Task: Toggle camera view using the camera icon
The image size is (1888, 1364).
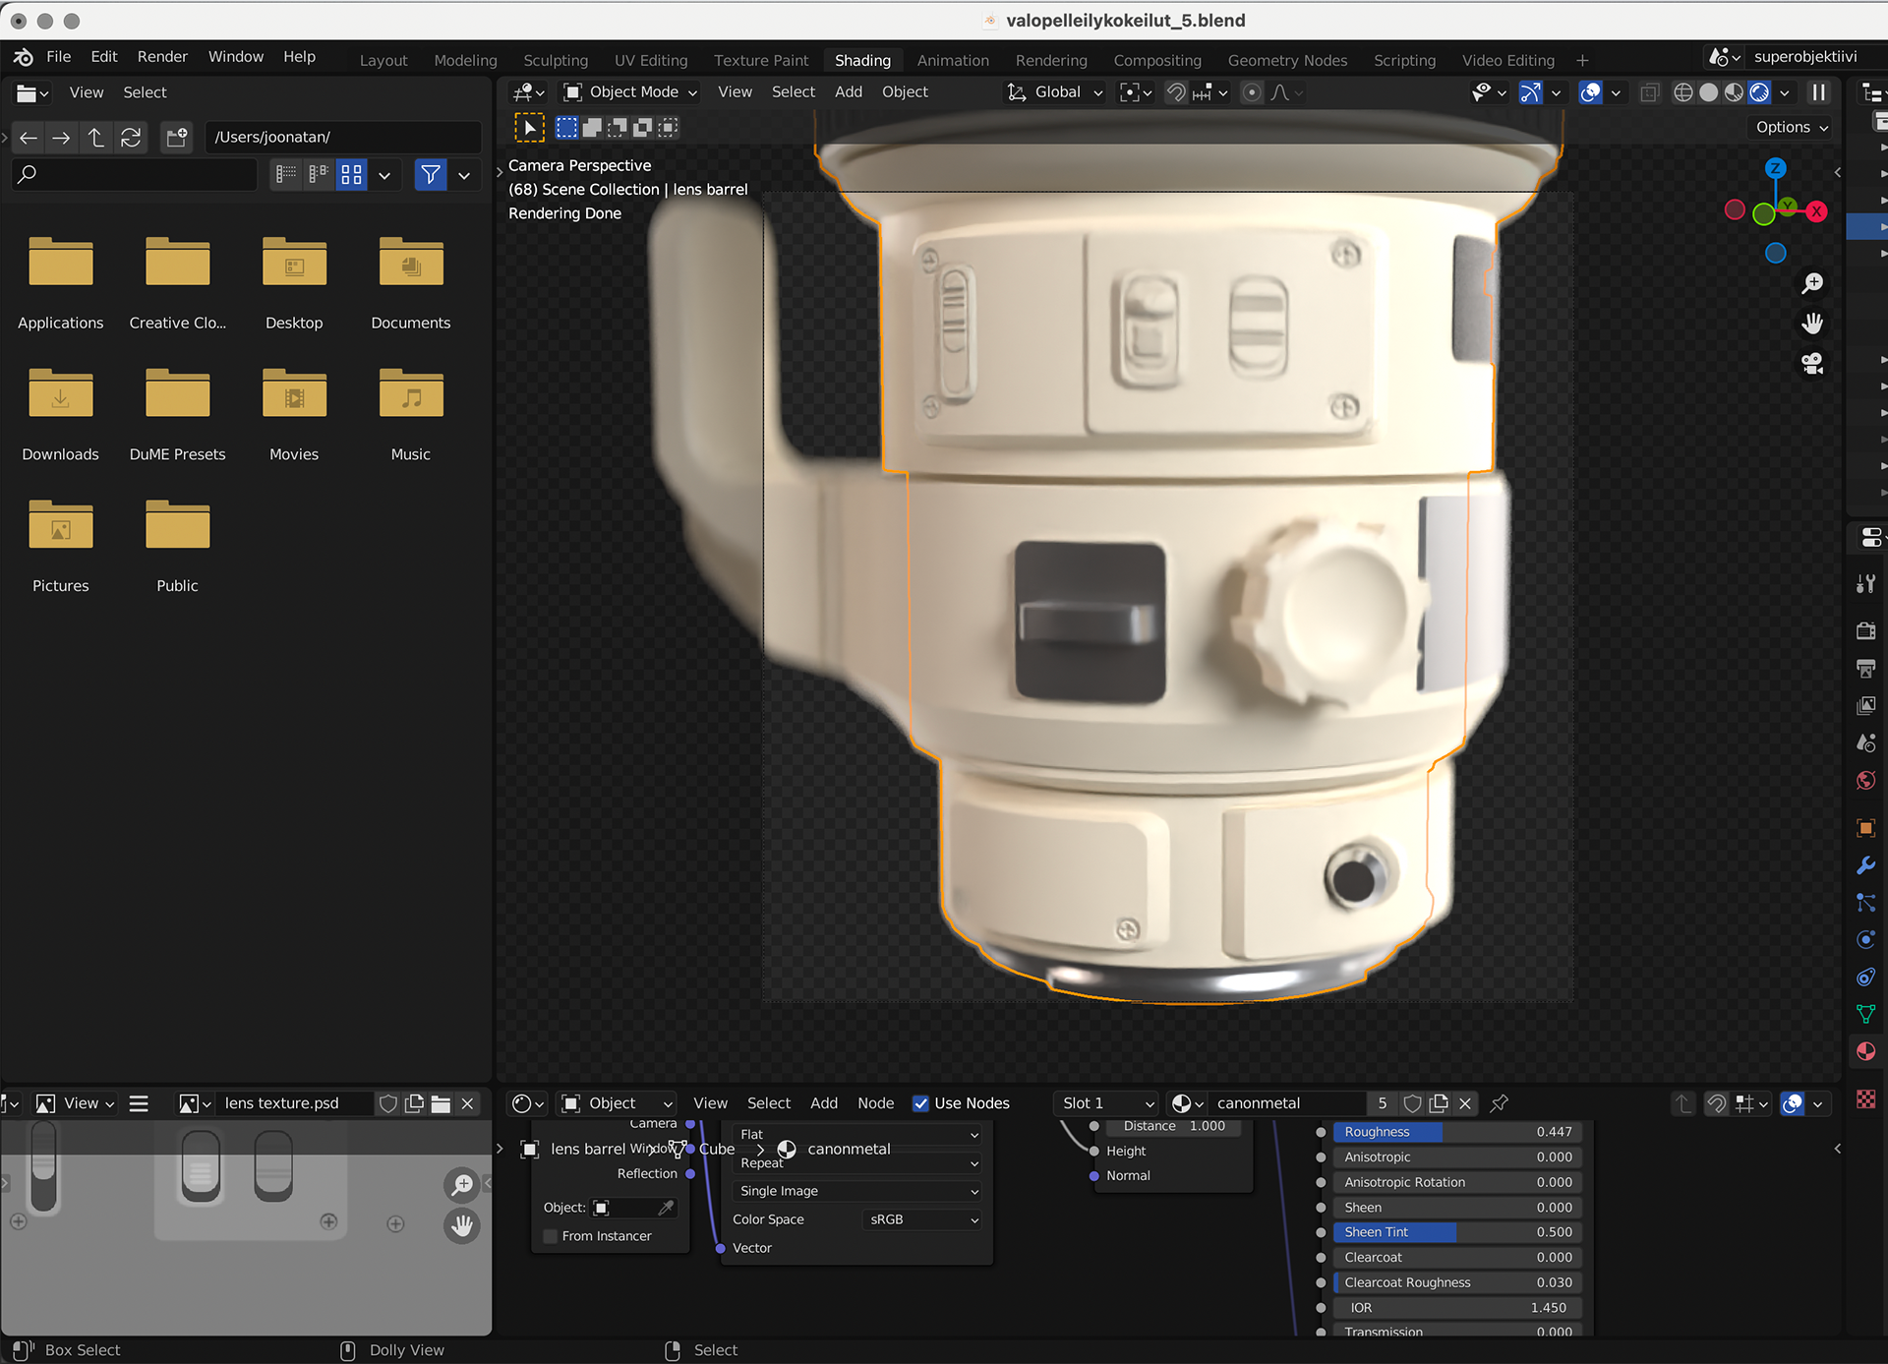Action: [x=1812, y=363]
